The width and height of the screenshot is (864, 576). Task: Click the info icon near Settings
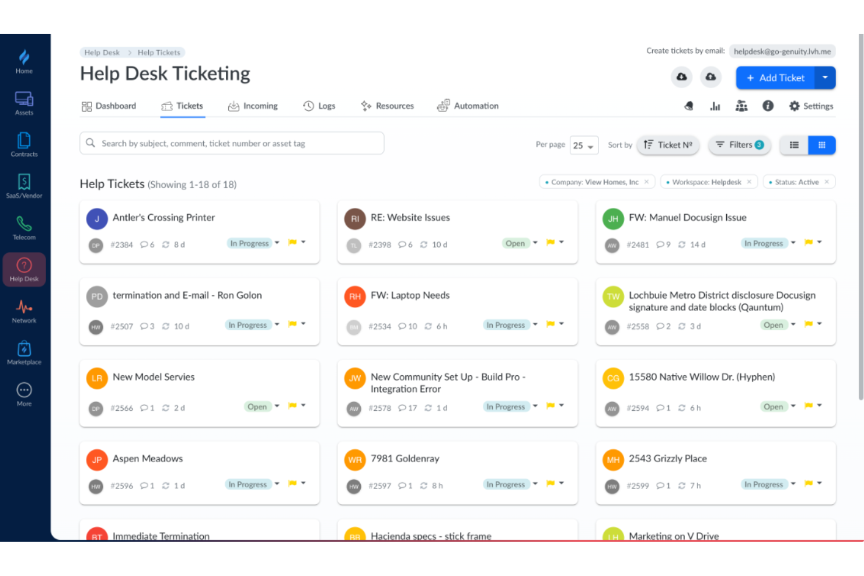click(x=768, y=106)
